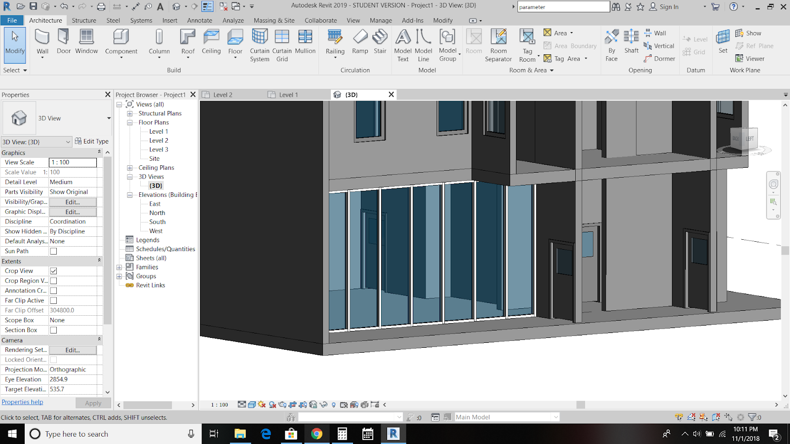This screenshot has width=790, height=444.
Task: Click the View Scale input field
Action: click(73, 162)
